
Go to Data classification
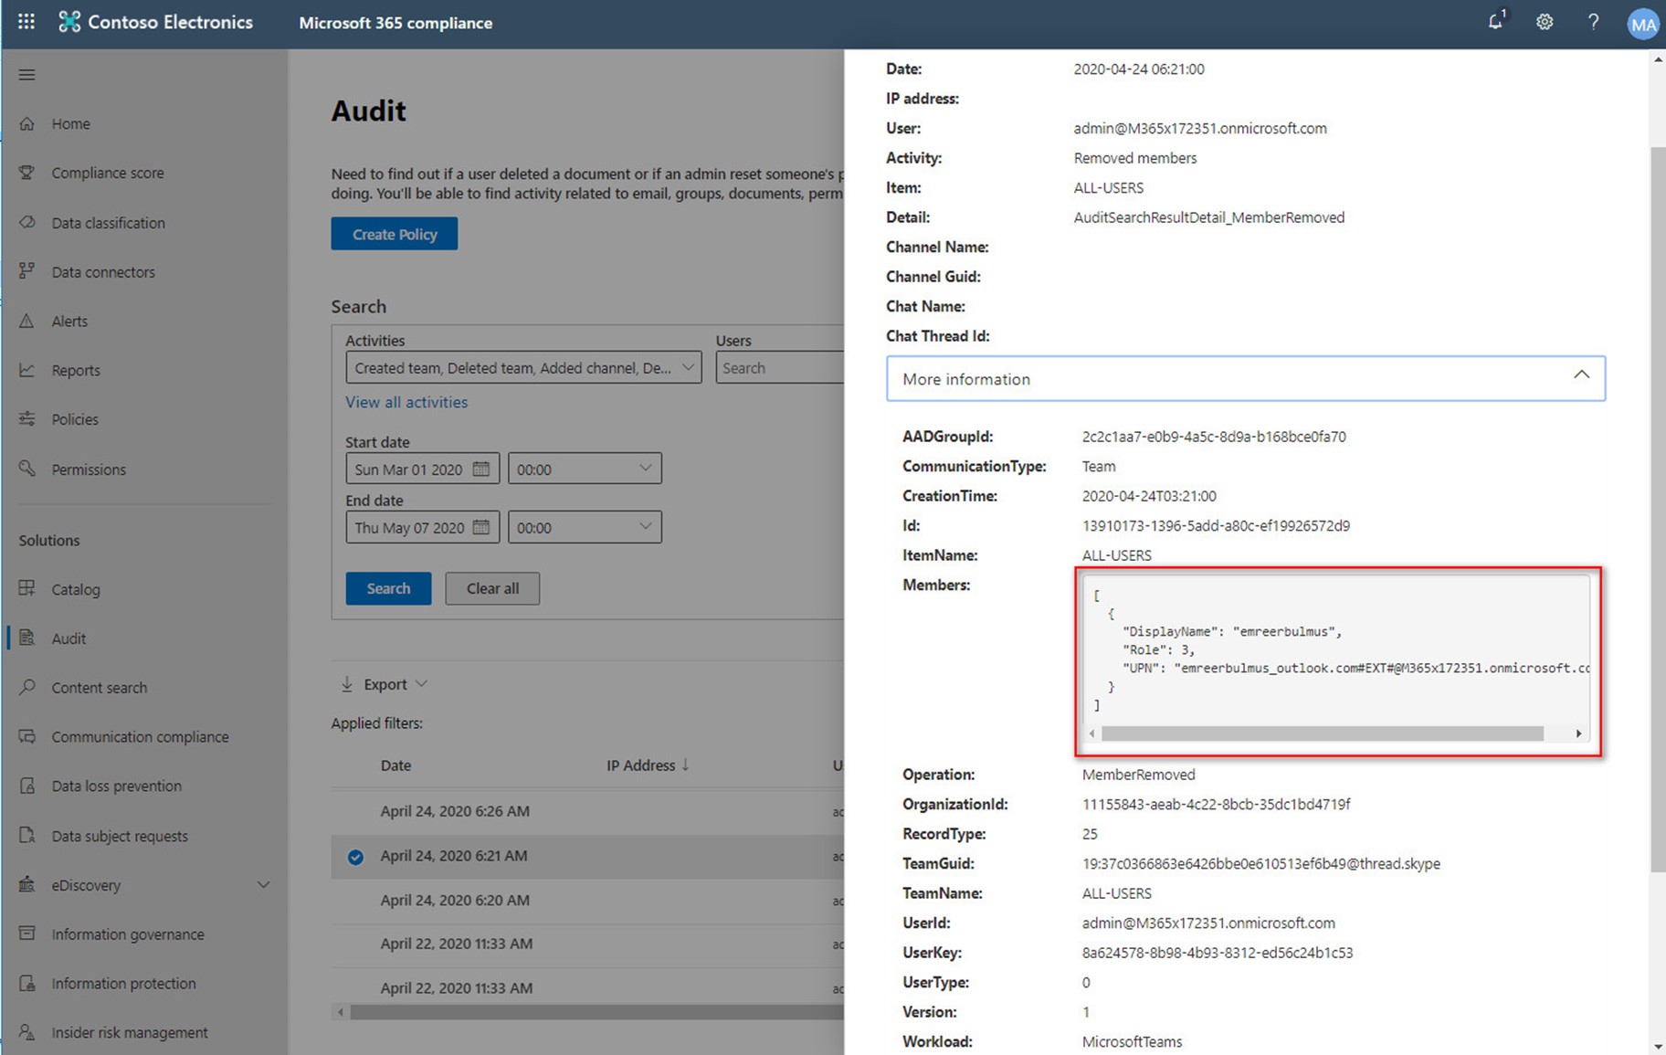click(108, 222)
